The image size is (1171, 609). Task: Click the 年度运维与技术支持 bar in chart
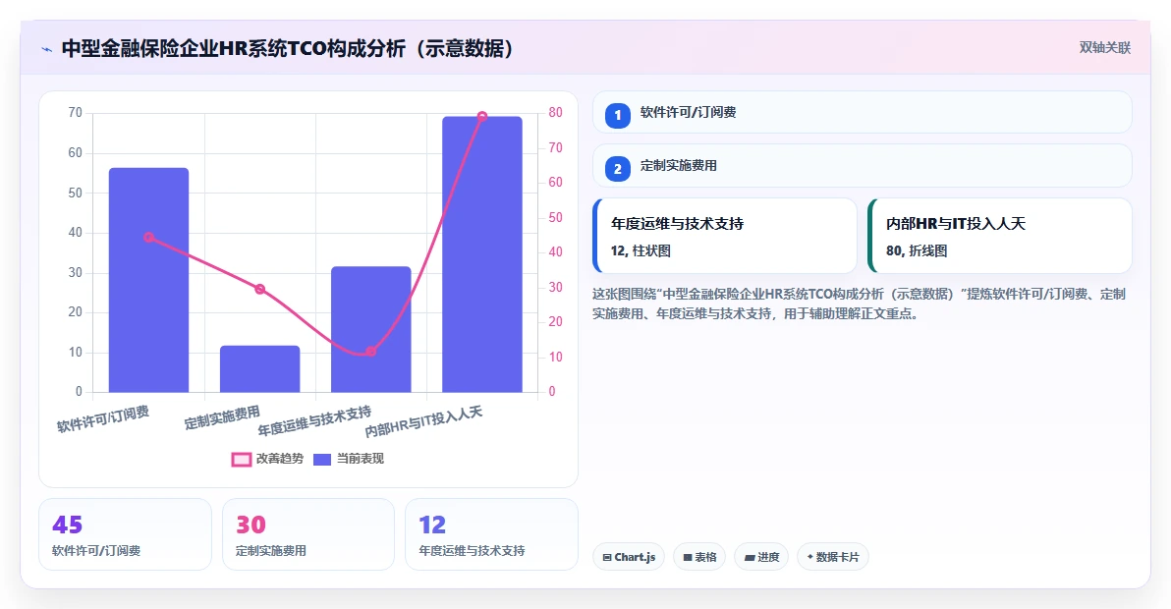pos(371,329)
